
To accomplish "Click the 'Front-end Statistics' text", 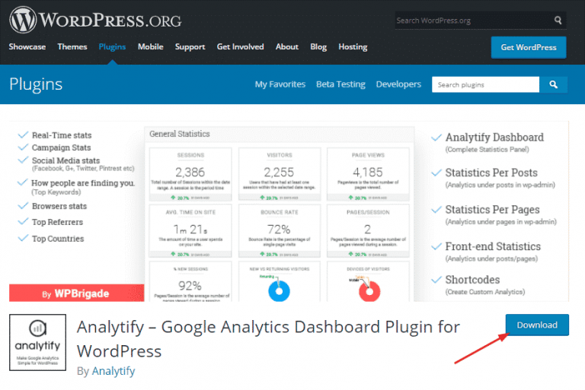I will pyautogui.click(x=493, y=246).
